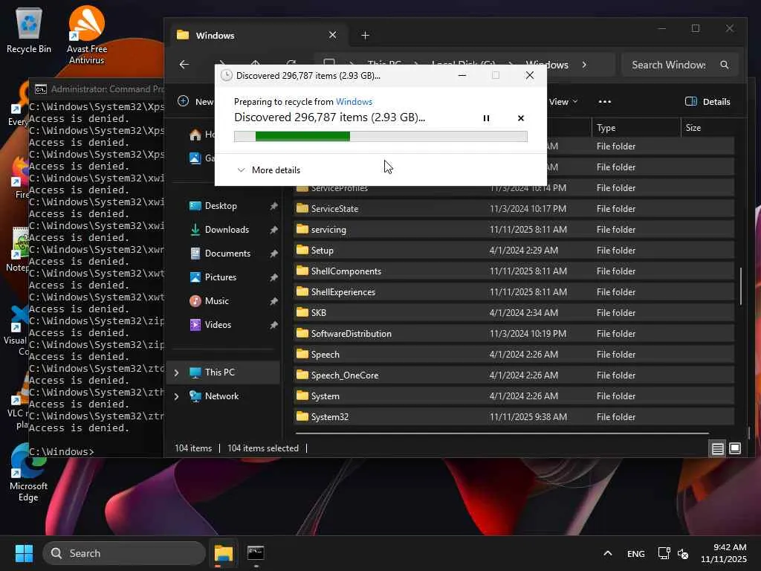761x571 pixels.
Task: Go back in File Explorer
Action: coord(184,65)
